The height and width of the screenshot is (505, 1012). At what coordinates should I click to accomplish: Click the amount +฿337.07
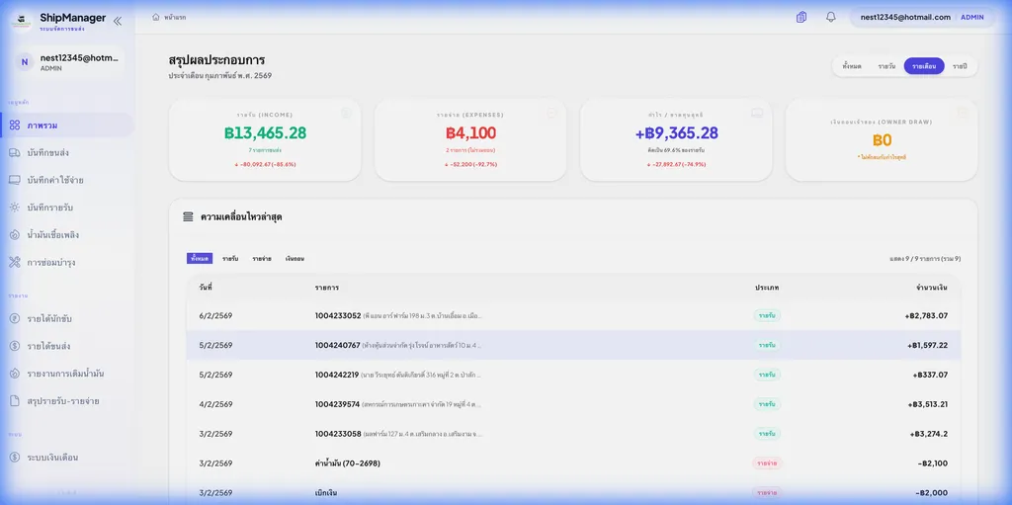coord(931,375)
